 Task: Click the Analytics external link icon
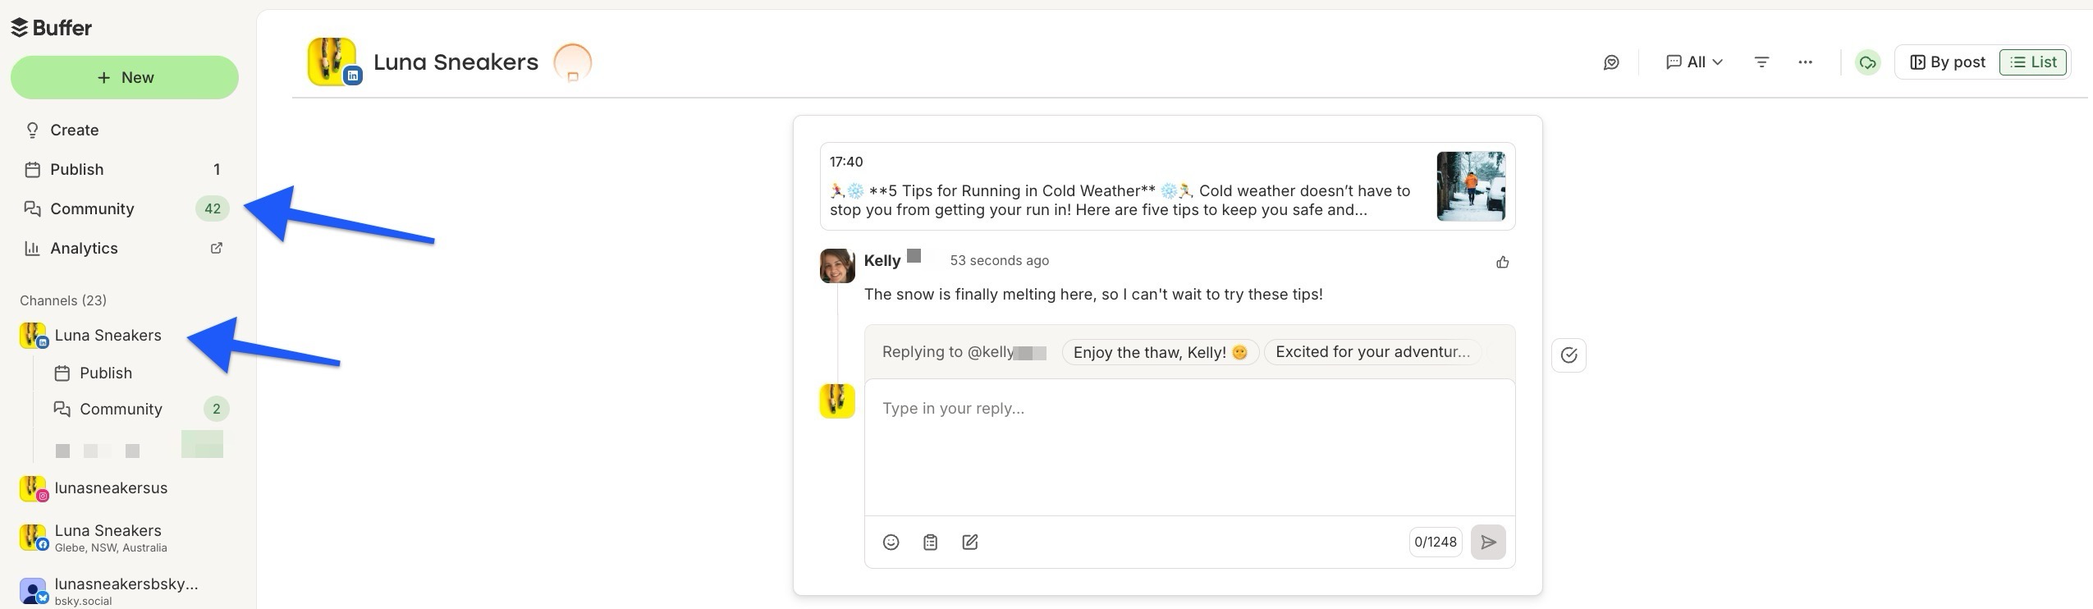[217, 248]
